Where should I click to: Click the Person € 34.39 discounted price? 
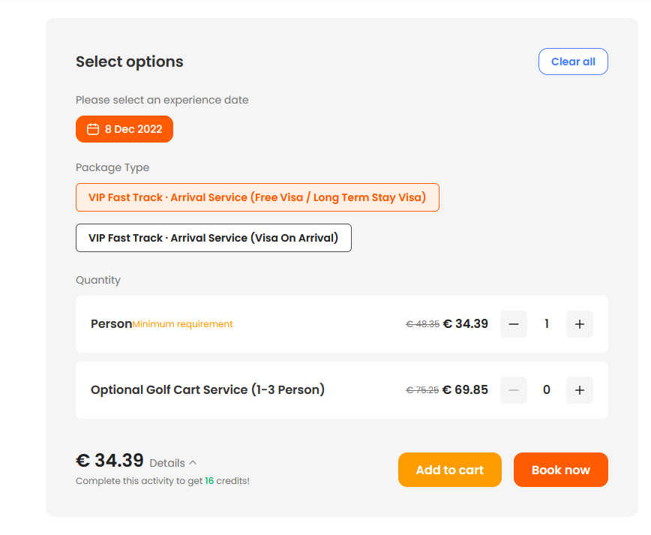(x=466, y=323)
